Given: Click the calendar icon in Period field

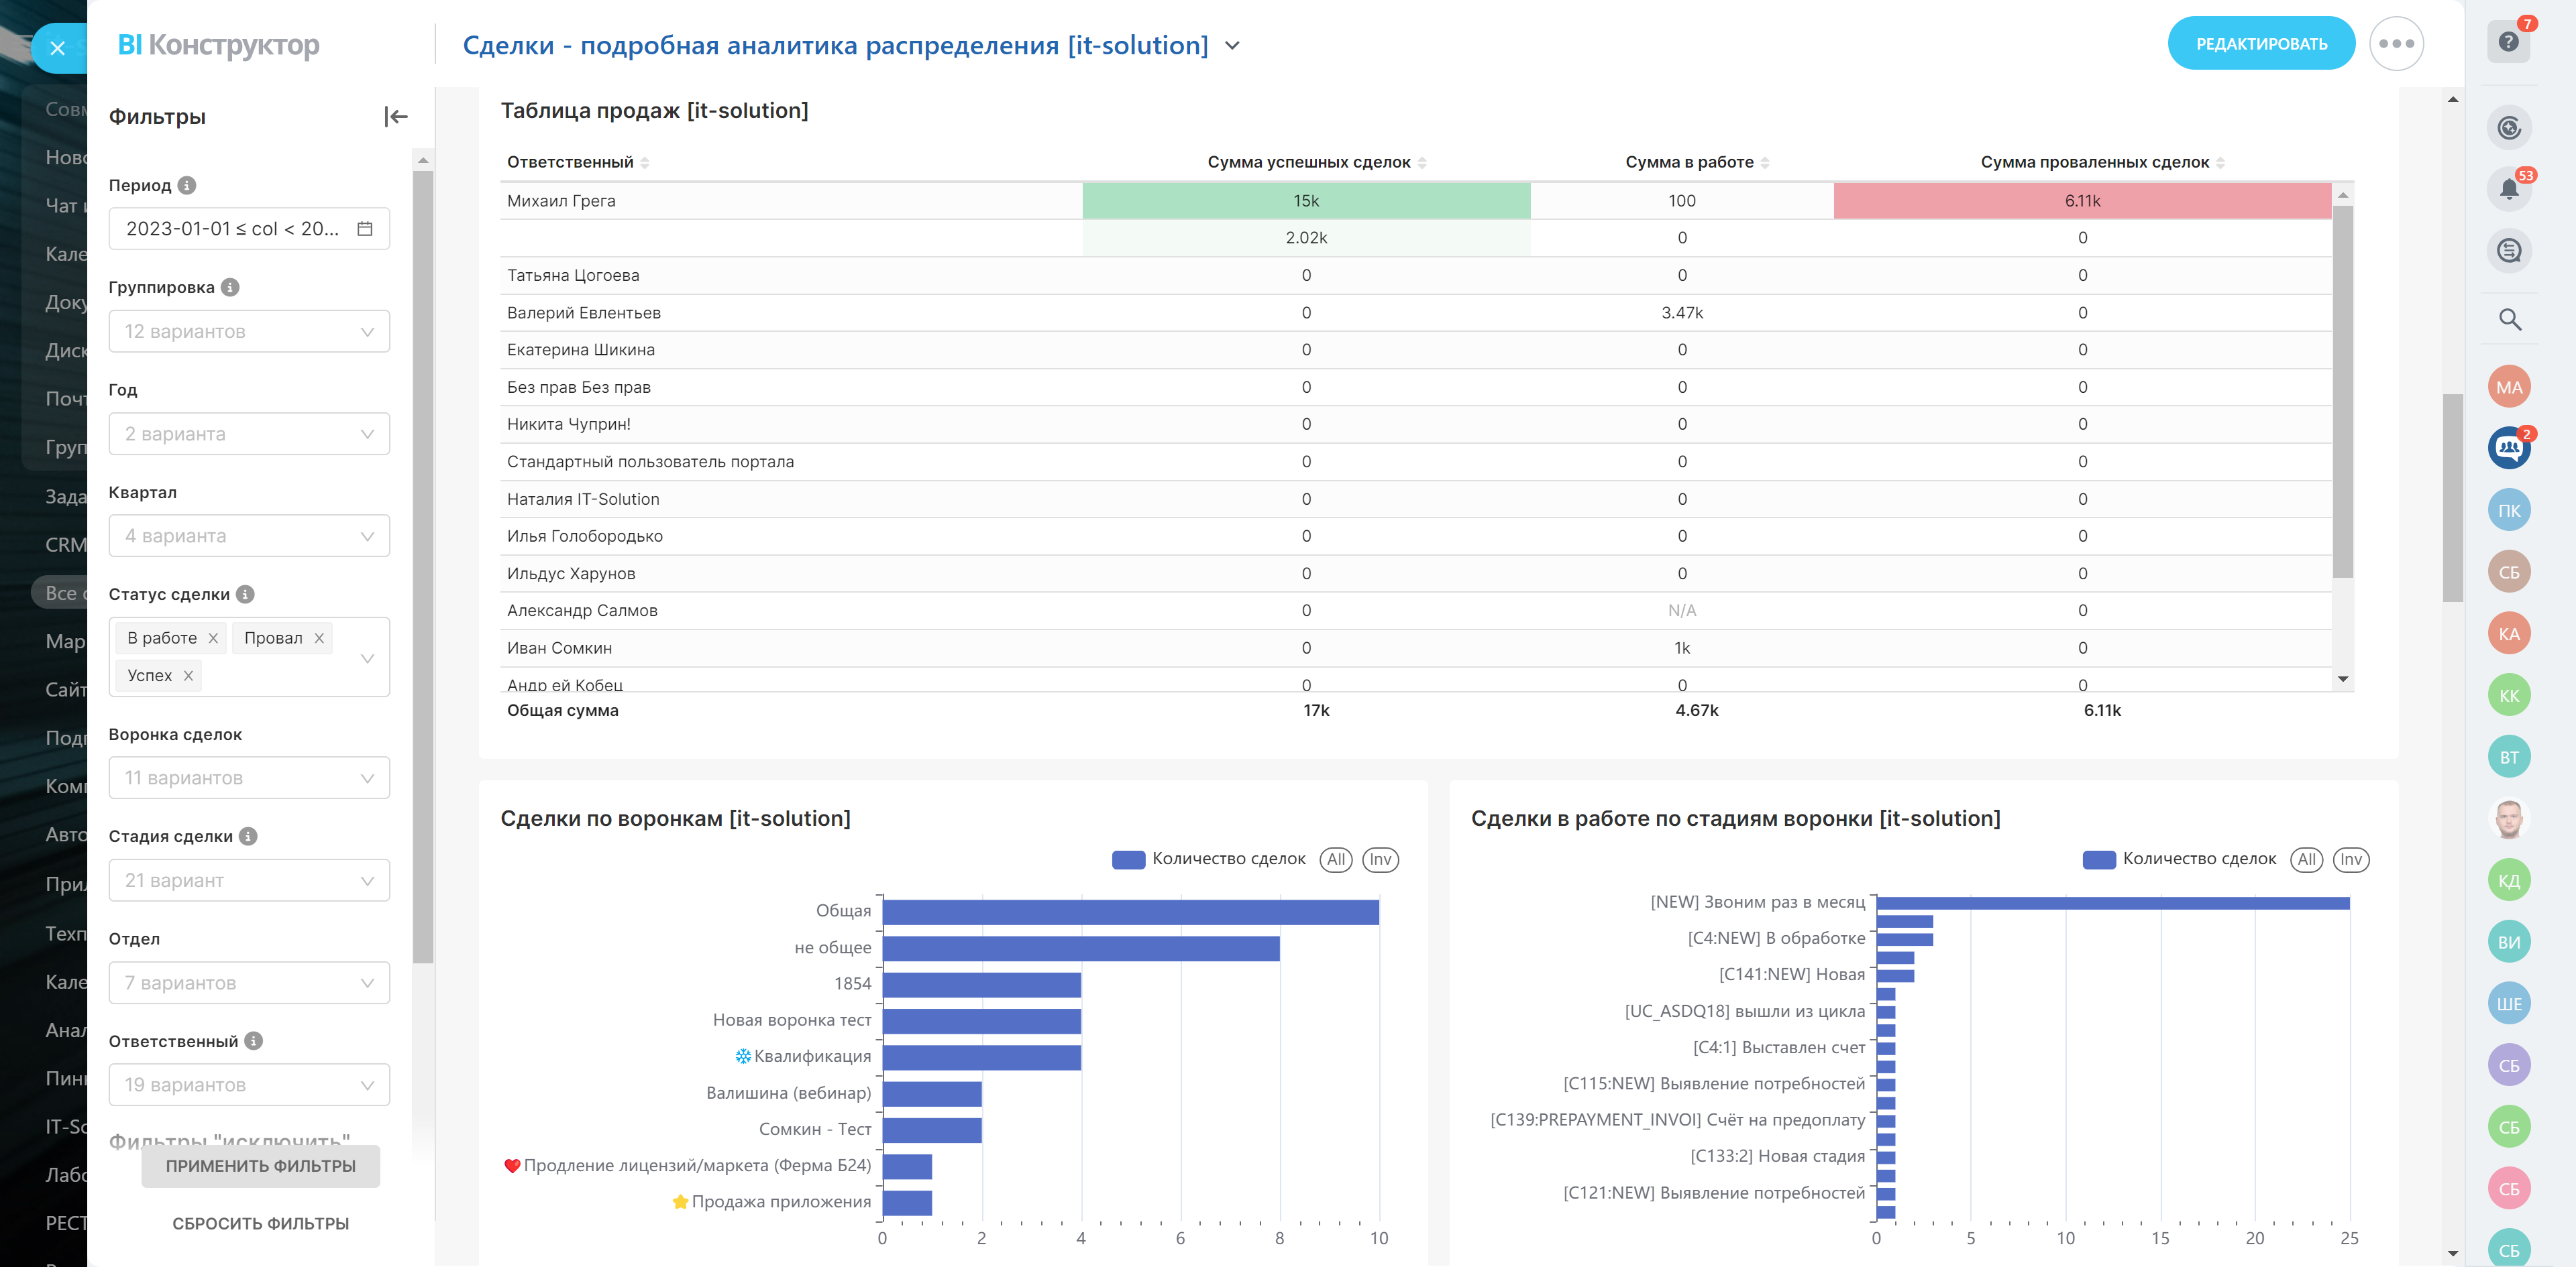Looking at the screenshot, I should [365, 229].
